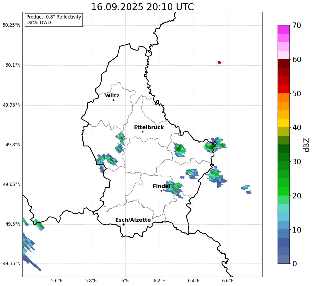Select the Wiltz city label
This screenshot has width=313, height=286.
coord(112,96)
